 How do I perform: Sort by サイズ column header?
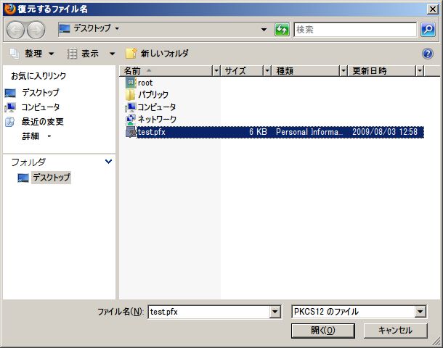pos(242,71)
